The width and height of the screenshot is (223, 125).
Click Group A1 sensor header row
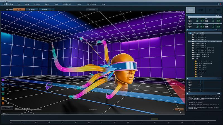point(205,17)
